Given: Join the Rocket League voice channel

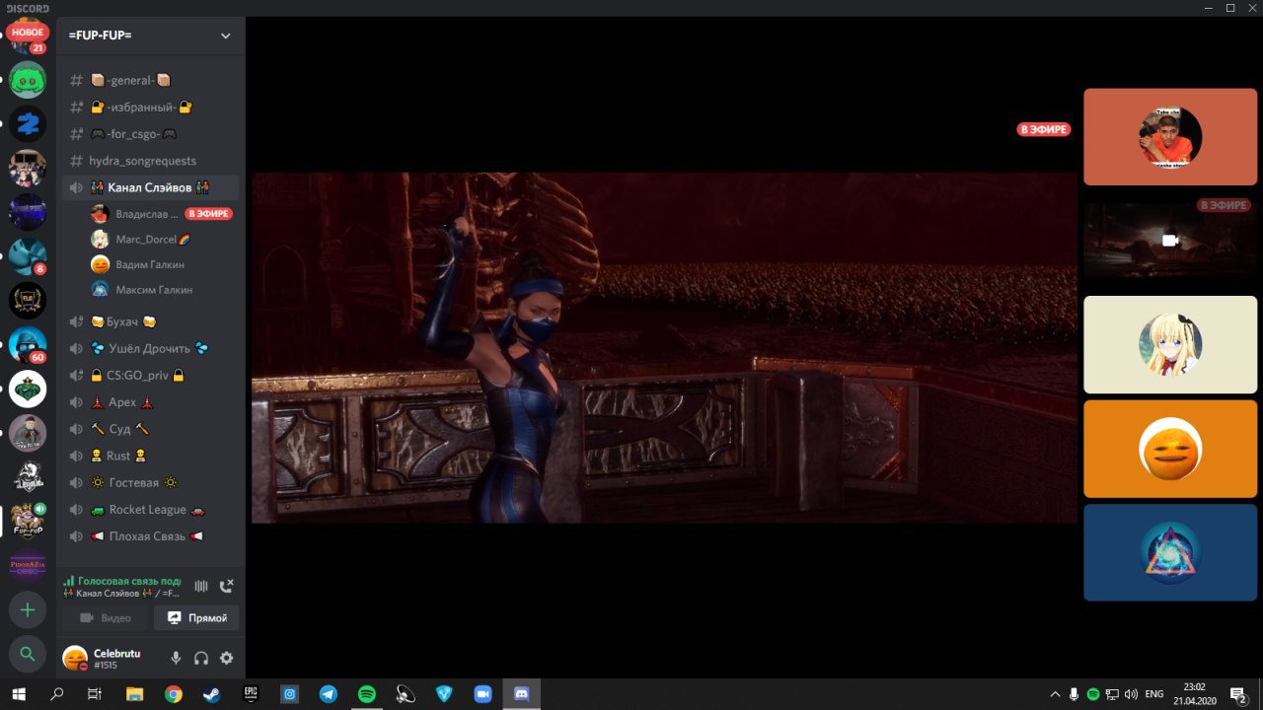Looking at the screenshot, I should 150,509.
